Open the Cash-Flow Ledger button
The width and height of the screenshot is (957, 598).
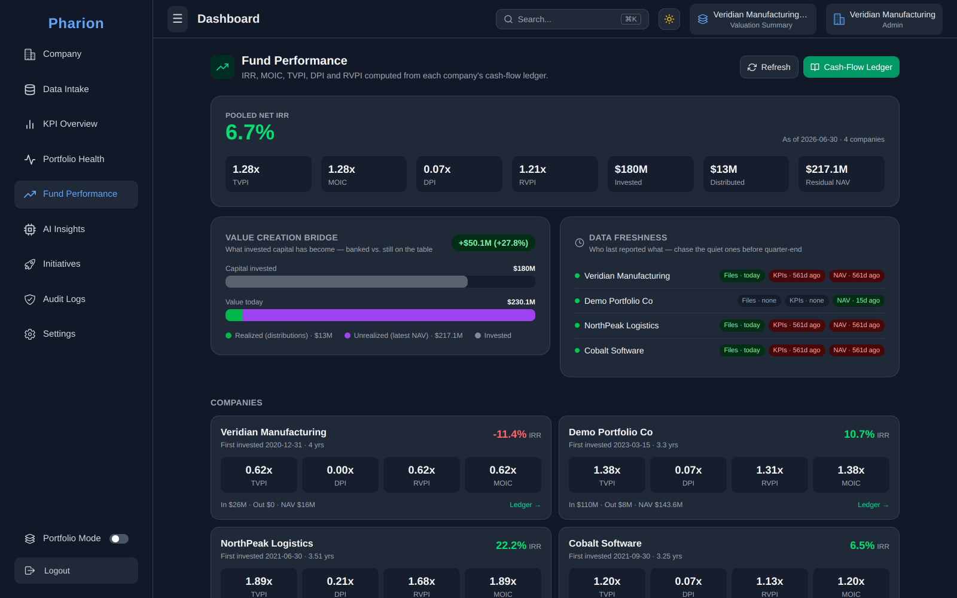click(851, 67)
